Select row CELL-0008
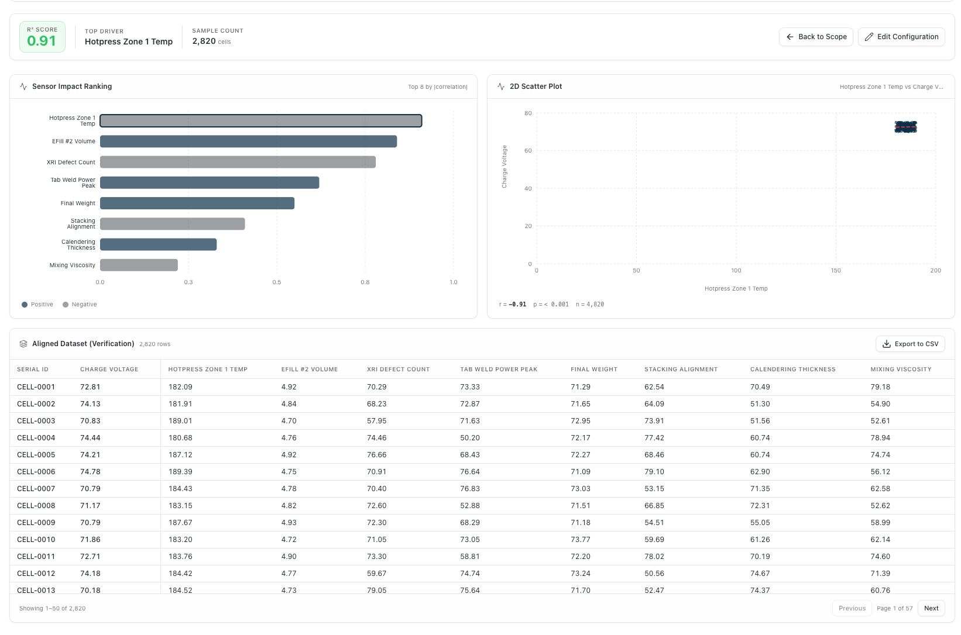This screenshot has width=961, height=635. tap(482, 506)
